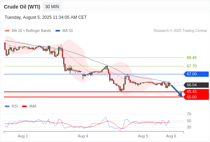Image resolution: width=210 pixels, height=142 pixels.
Task: Click the RSI 70 level label
Action: tap(189, 114)
